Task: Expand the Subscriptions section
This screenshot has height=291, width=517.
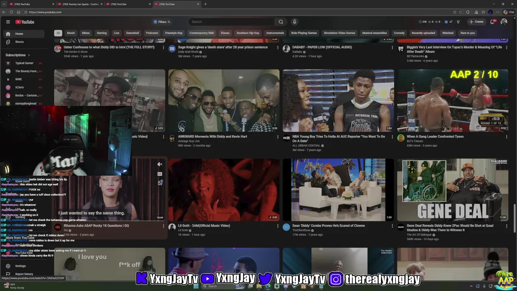Action: click(17, 55)
